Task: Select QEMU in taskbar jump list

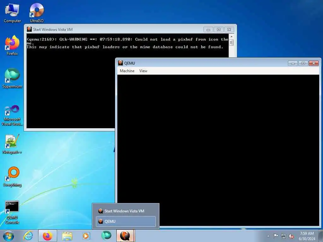Action: (126, 222)
